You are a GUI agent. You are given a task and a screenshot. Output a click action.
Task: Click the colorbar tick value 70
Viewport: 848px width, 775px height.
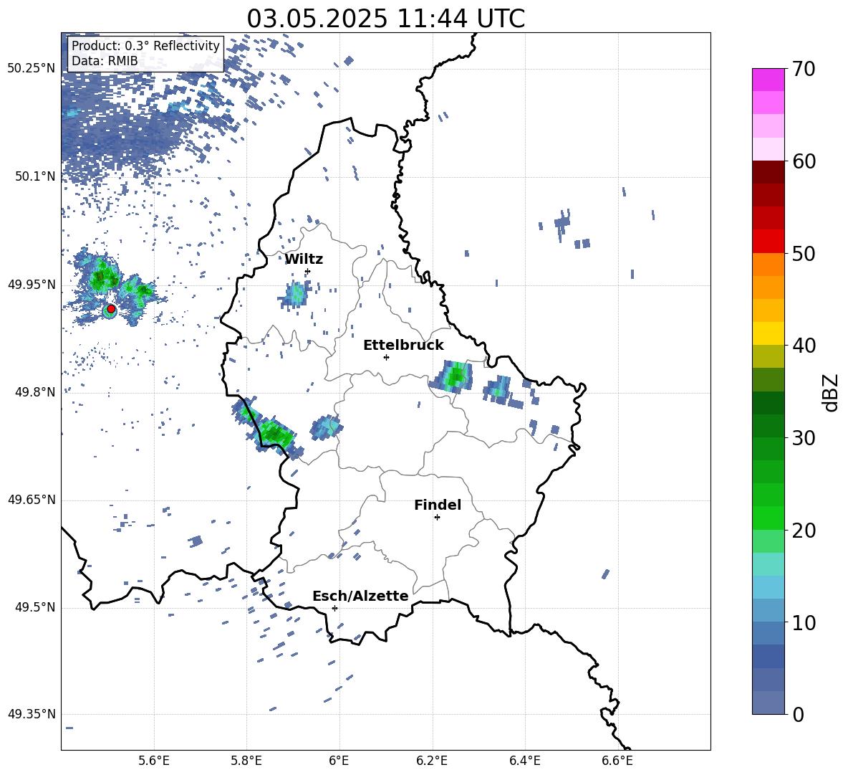pos(804,69)
